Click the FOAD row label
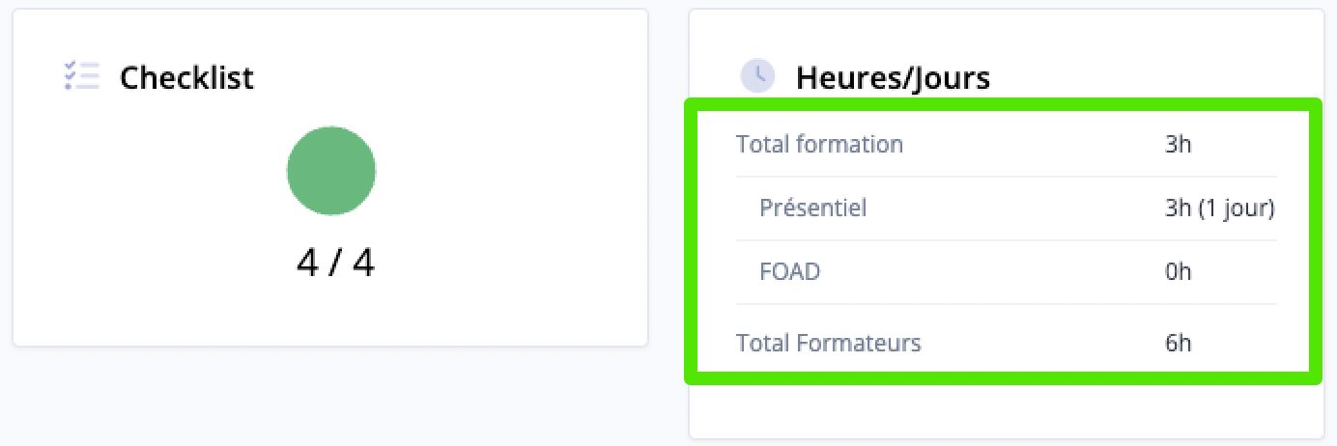Viewport: 1337px width, 446px height. [x=790, y=271]
